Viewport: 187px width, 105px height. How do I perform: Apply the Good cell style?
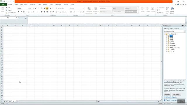[x=131, y=8]
